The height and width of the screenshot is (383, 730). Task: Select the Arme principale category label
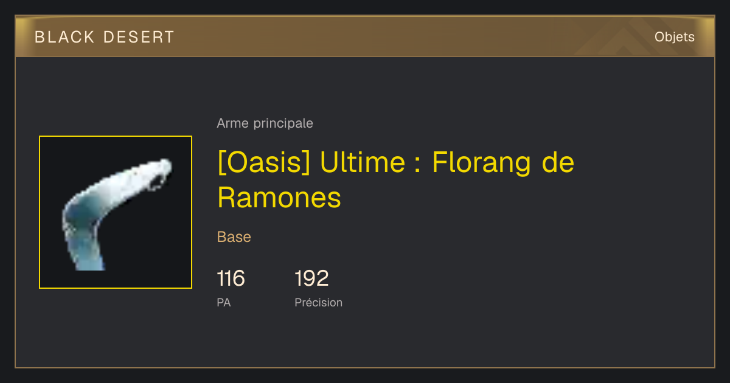click(265, 123)
